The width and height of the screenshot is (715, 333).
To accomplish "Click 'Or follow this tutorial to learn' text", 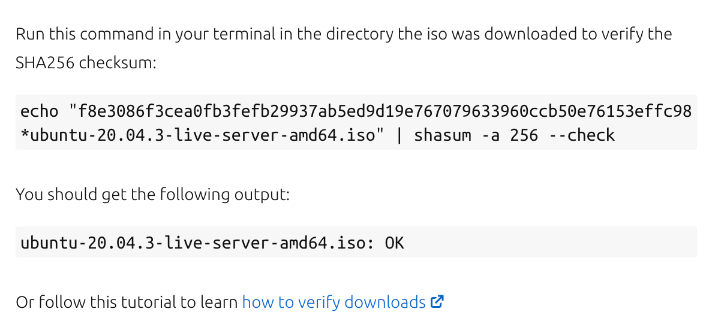I will click(127, 302).
